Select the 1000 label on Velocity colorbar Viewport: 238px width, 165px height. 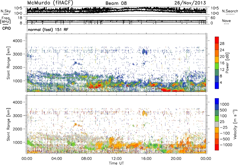coord(224,104)
